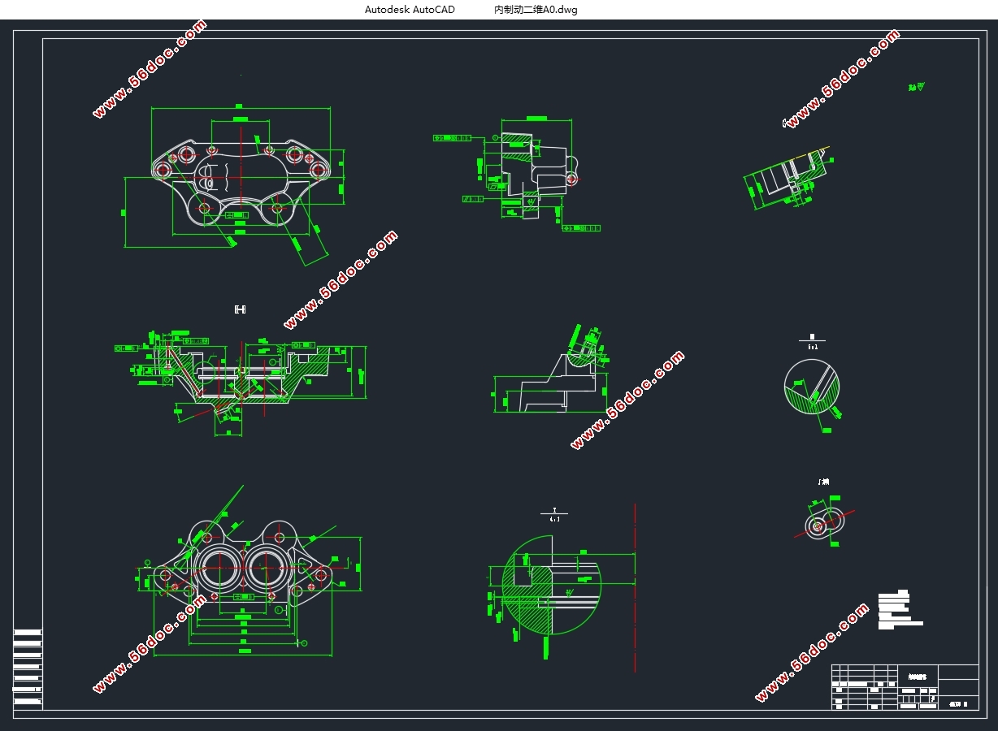The image size is (998, 731).
Task: Select the tilted auxiliary view at upper right
Action: 789,180
